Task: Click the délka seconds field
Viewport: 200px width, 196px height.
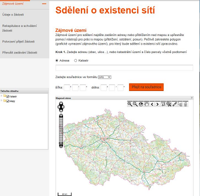Action: click(120, 87)
